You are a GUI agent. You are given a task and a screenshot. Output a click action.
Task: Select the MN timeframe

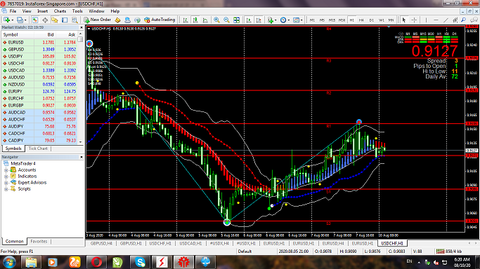[391, 20]
